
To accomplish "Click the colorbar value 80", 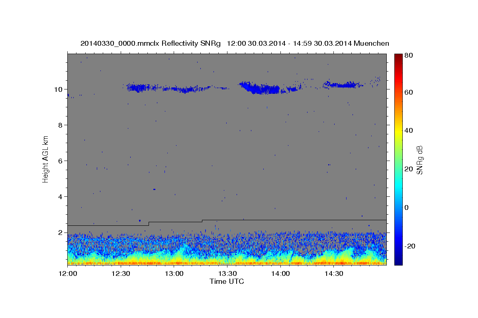I will 408,56.
